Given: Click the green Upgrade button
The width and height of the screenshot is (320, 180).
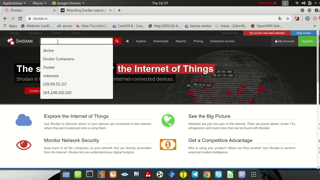Looking at the screenshot, I should (x=307, y=41).
